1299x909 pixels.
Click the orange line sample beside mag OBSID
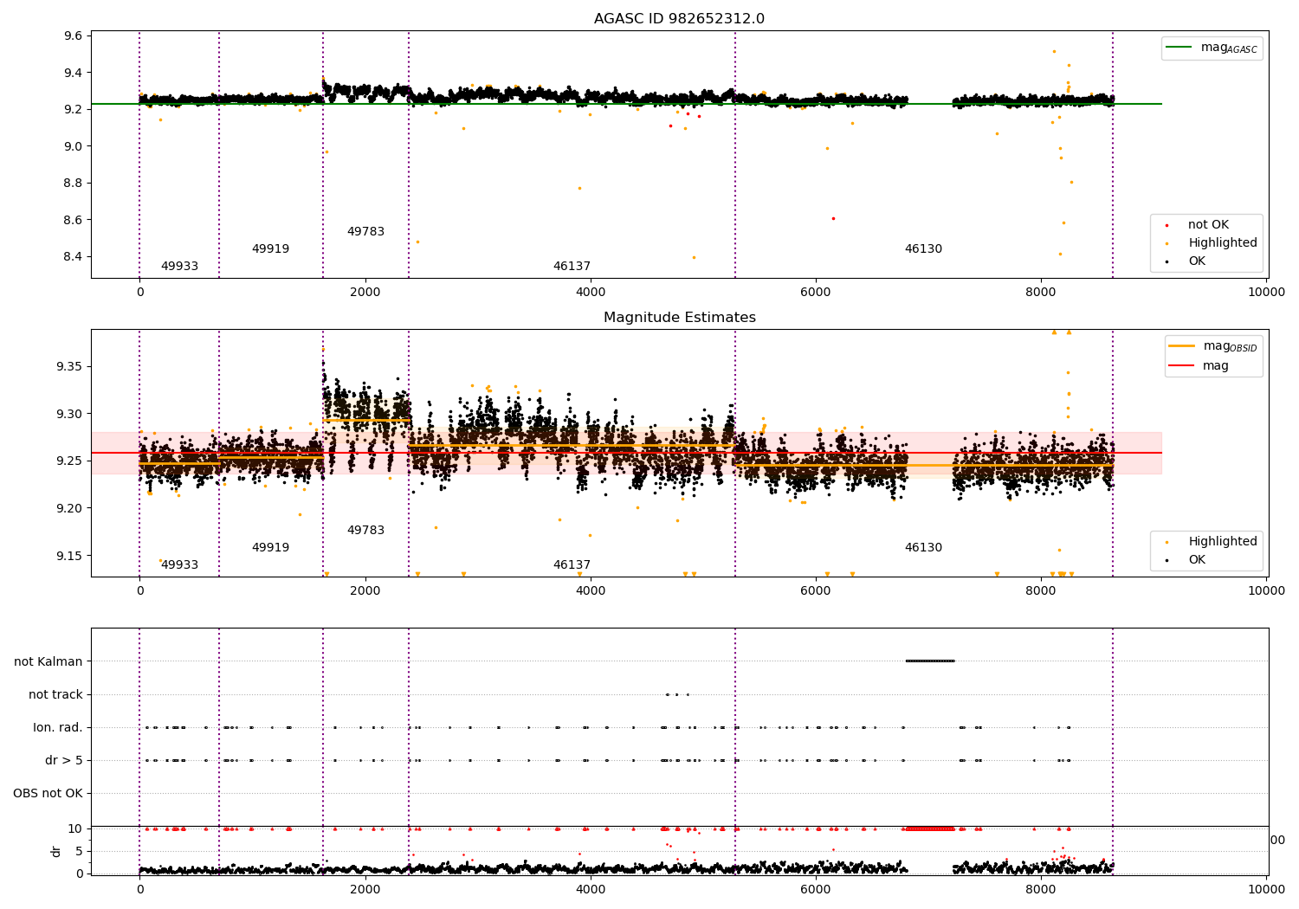[x=1181, y=346]
